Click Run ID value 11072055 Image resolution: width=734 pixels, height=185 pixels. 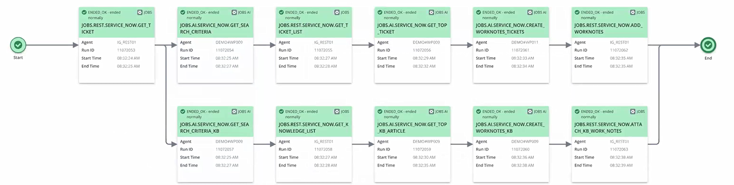[x=323, y=50]
